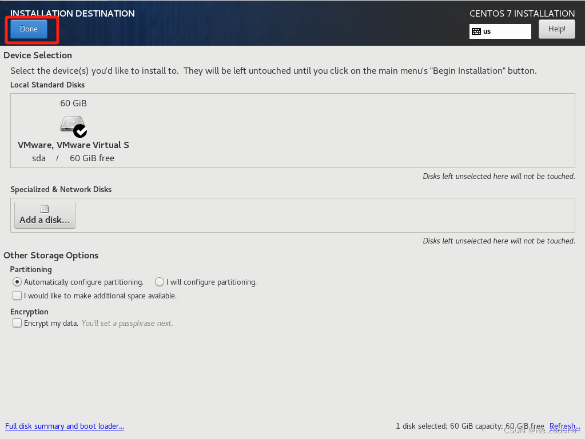Enable make additional space available checkbox
This screenshot has width=585, height=439.
pyautogui.click(x=17, y=296)
